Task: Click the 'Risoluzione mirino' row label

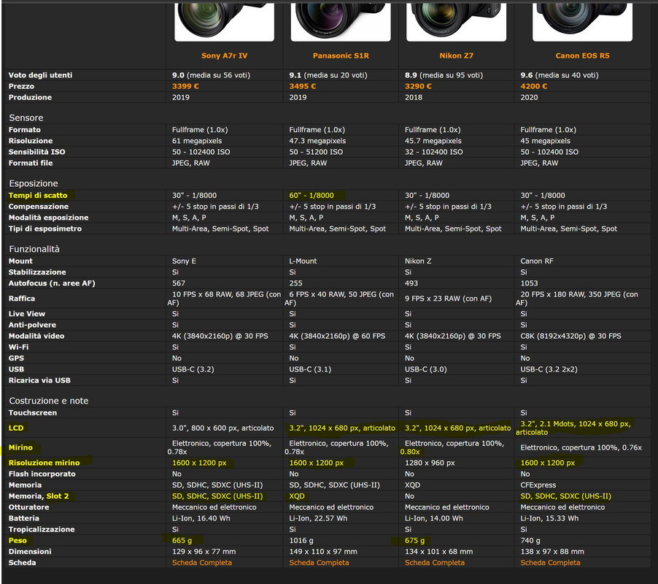Action: (44, 463)
